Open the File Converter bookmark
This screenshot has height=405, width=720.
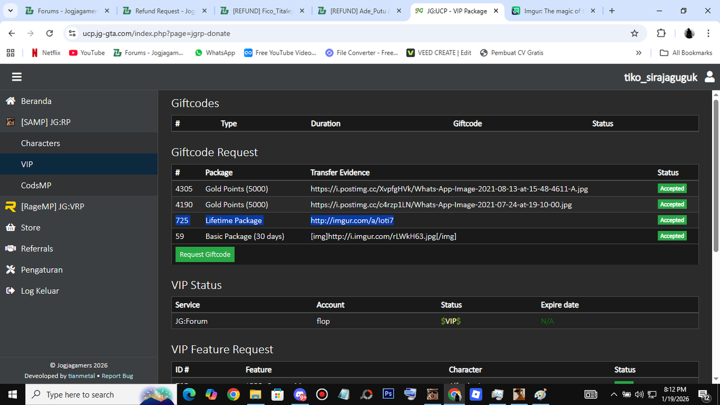pos(362,52)
